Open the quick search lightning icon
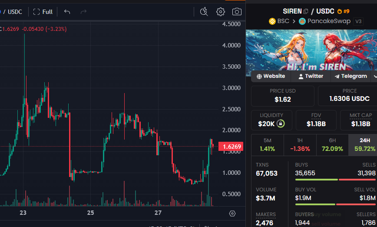 point(204,12)
